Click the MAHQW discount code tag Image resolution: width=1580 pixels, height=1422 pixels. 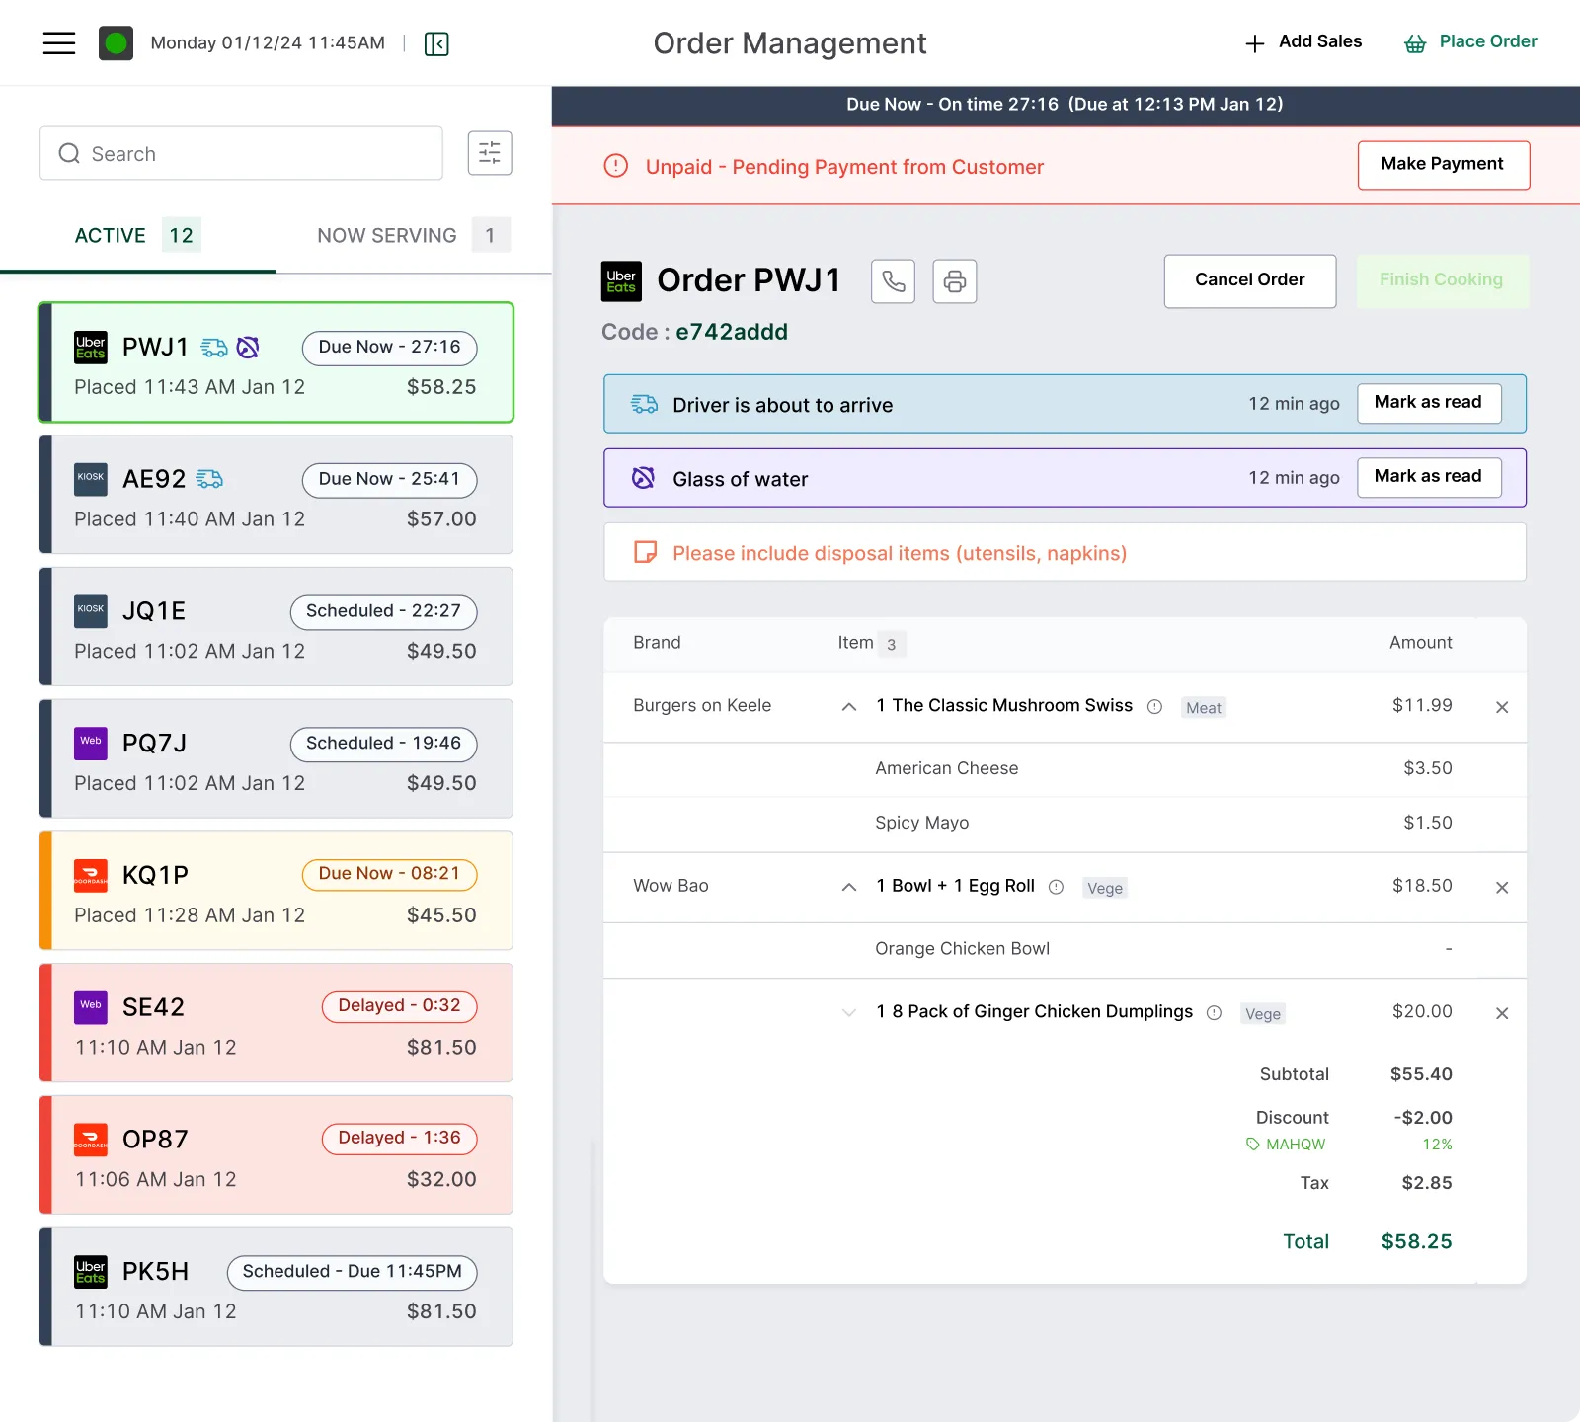[1286, 1145]
